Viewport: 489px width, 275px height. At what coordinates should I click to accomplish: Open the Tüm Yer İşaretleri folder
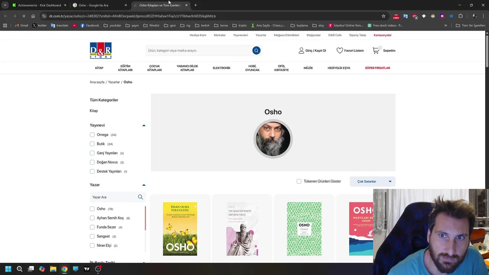(471, 26)
